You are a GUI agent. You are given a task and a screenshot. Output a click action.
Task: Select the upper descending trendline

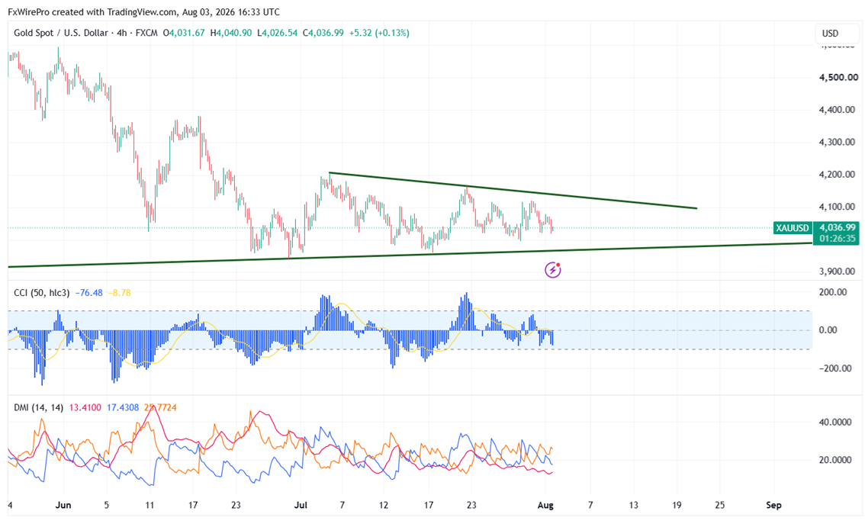tap(513, 191)
